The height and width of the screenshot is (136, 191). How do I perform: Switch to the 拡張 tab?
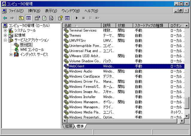point(69,126)
